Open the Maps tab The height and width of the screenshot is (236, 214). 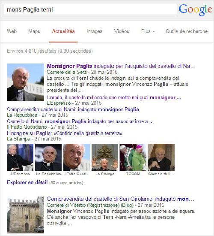34,31
